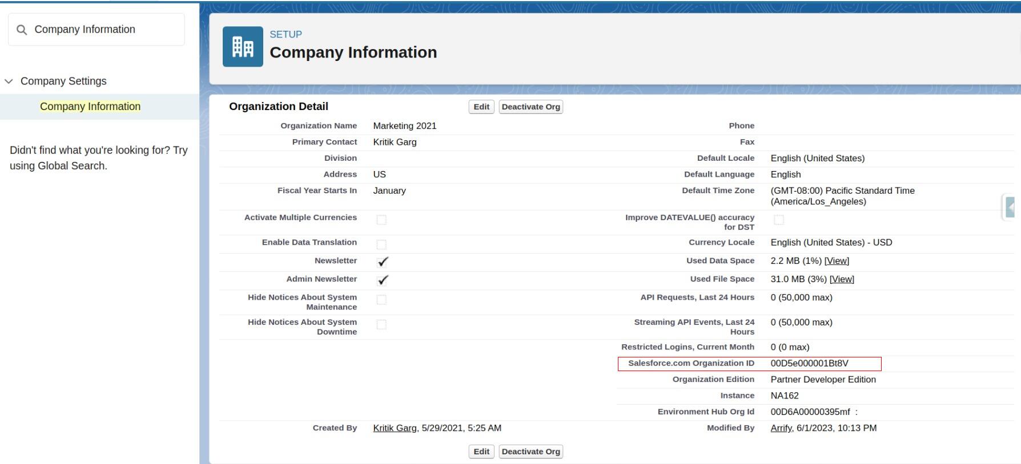Click the Address value US
The width and height of the screenshot is (1021, 464).
point(380,174)
